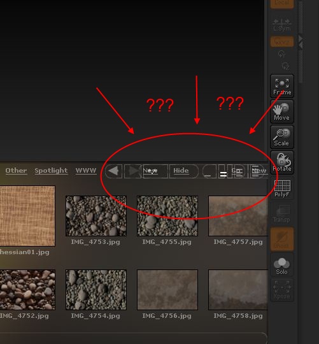The height and width of the screenshot is (344, 319).
Task: Open the WWW tab
Action: click(x=86, y=171)
